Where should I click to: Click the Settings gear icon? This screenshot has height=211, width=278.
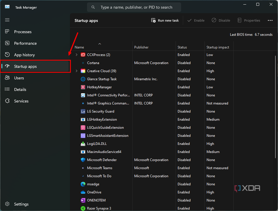7,204
